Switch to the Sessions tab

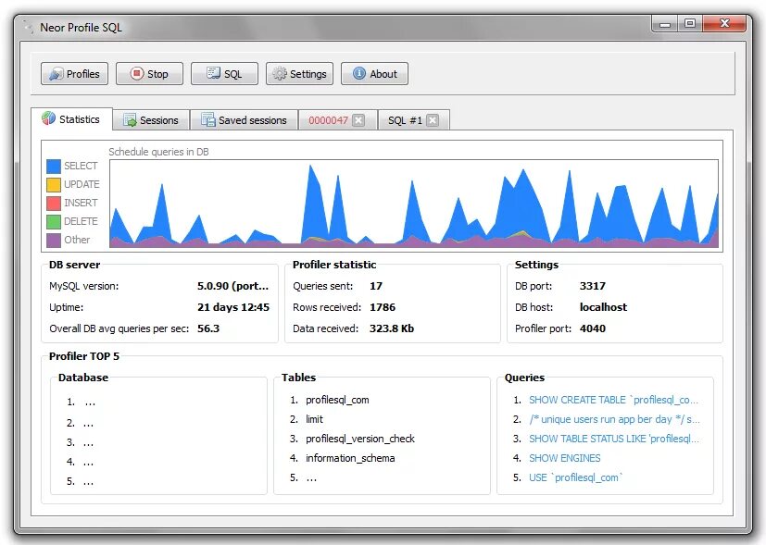(x=151, y=120)
